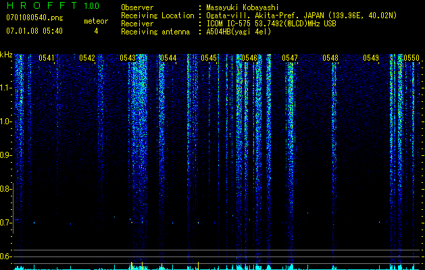Click the 0541 time marker
The height and width of the screenshot is (270, 425).
point(47,57)
